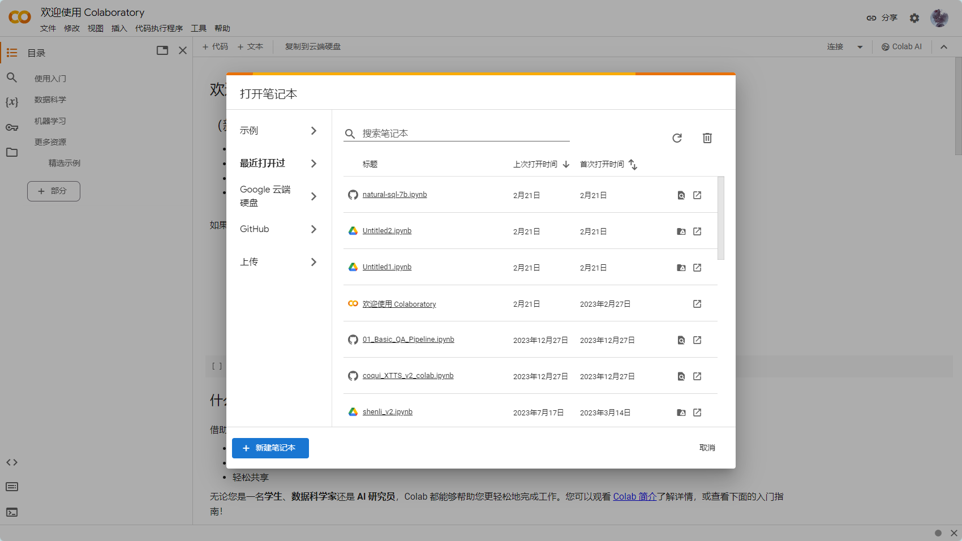Click the Colab AI button
This screenshot has height=541, width=962.
pyautogui.click(x=901, y=47)
